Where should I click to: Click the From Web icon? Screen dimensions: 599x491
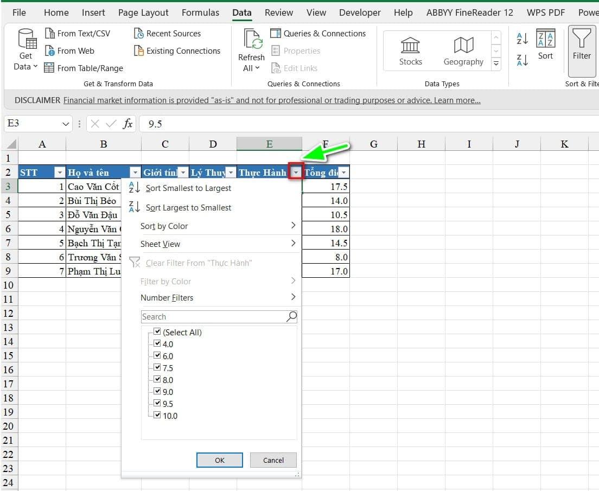click(x=49, y=51)
